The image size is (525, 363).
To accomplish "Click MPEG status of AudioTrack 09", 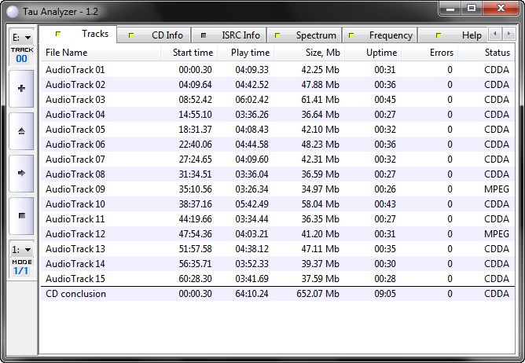I will pos(497,189).
